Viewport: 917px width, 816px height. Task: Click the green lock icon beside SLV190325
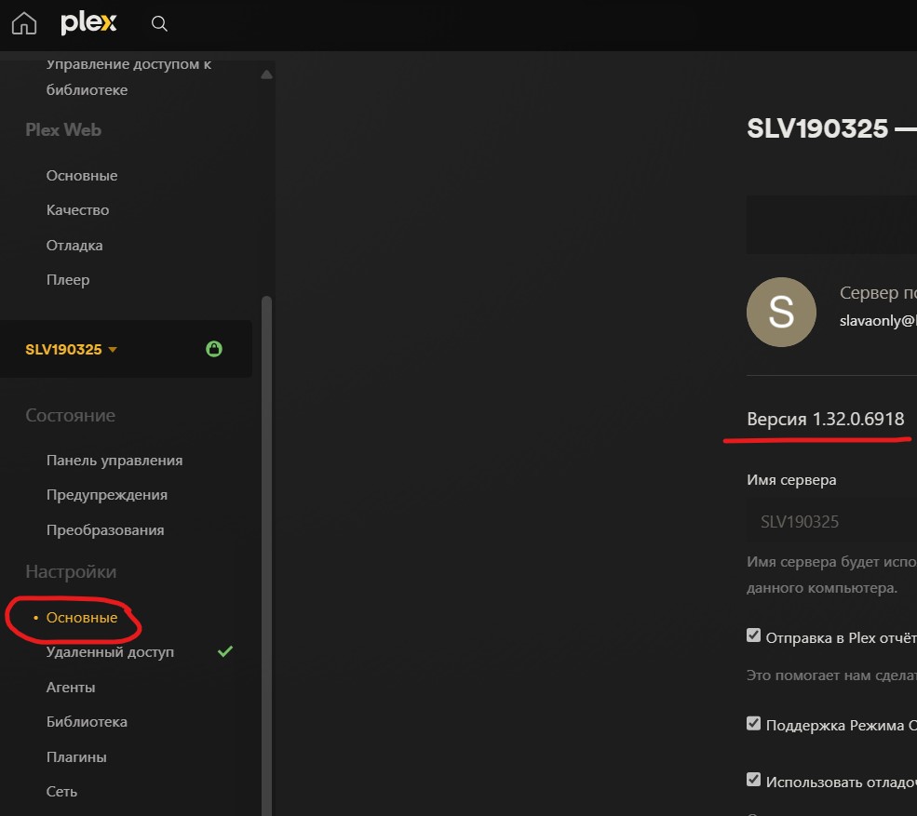pyautogui.click(x=214, y=350)
